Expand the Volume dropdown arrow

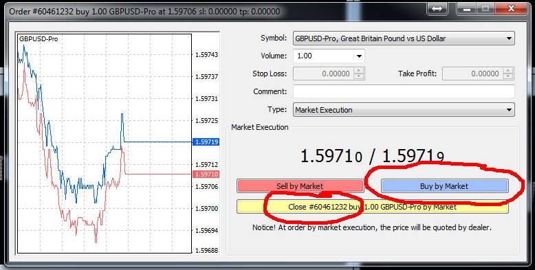coord(359,56)
